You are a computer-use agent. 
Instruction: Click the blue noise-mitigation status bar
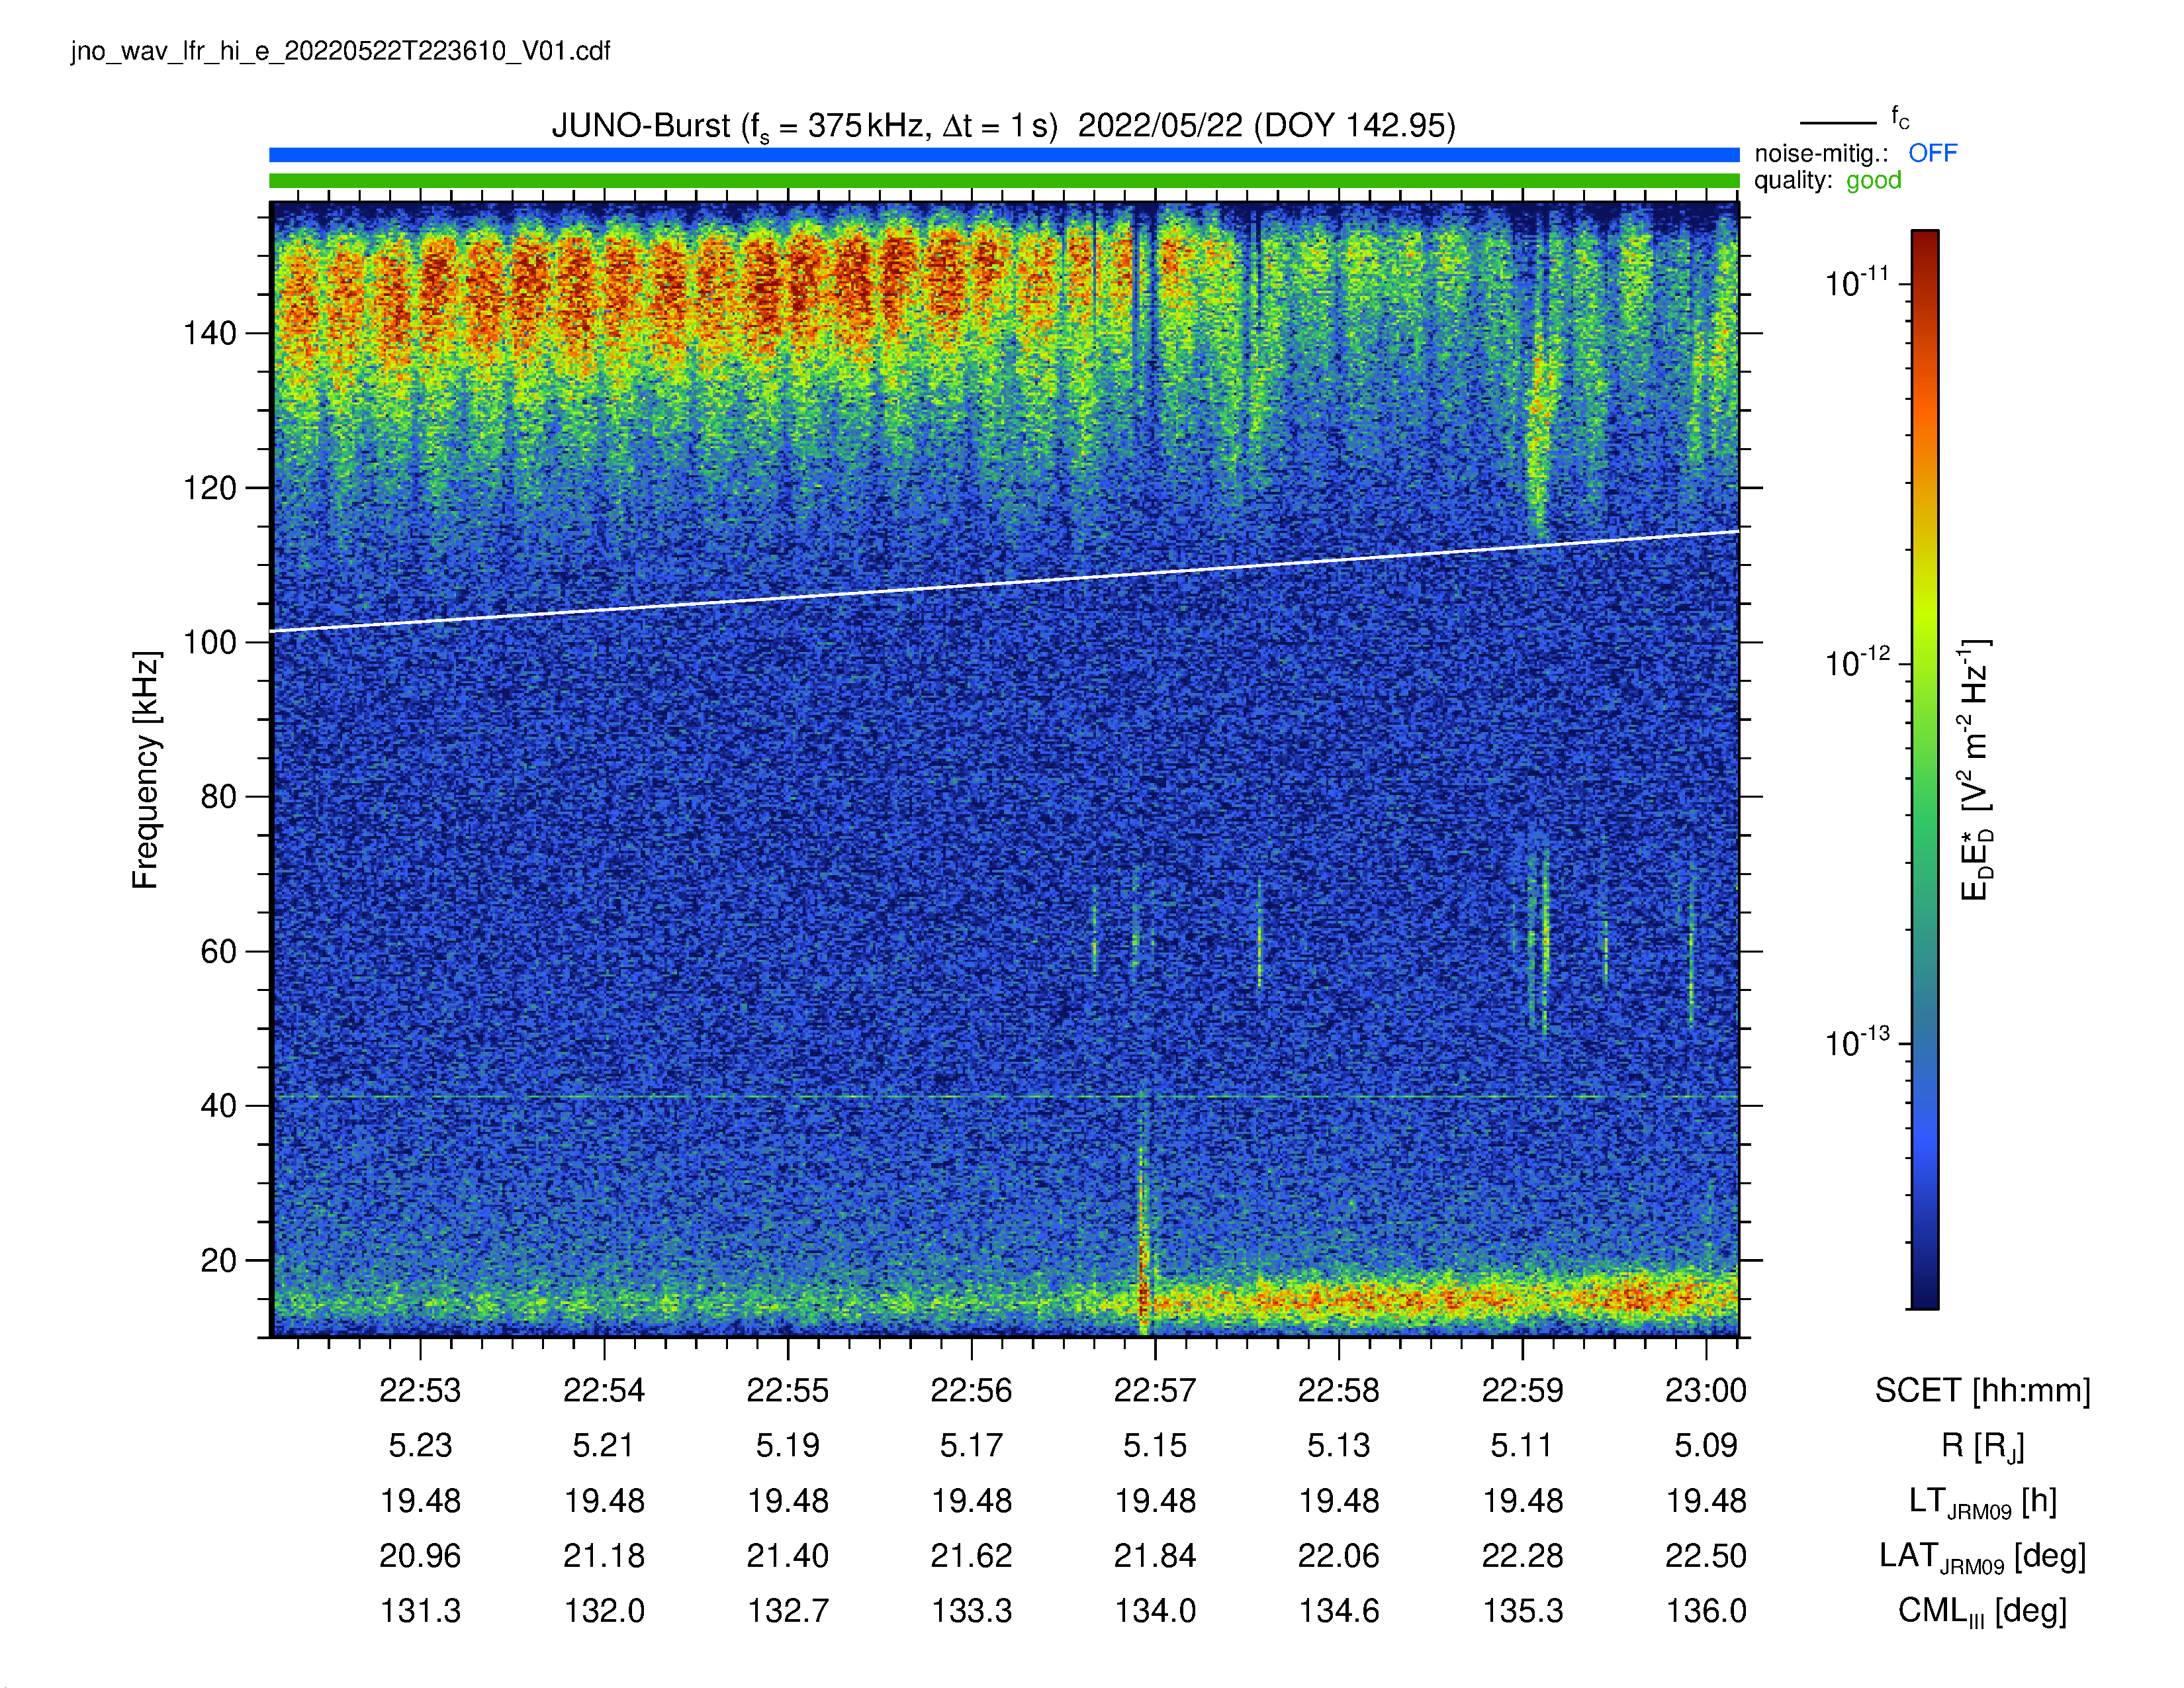click(x=1004, y=155)
